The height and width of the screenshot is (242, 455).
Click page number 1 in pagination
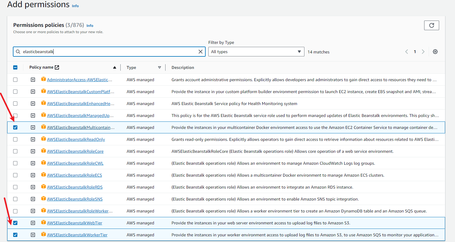pos(415,52)
